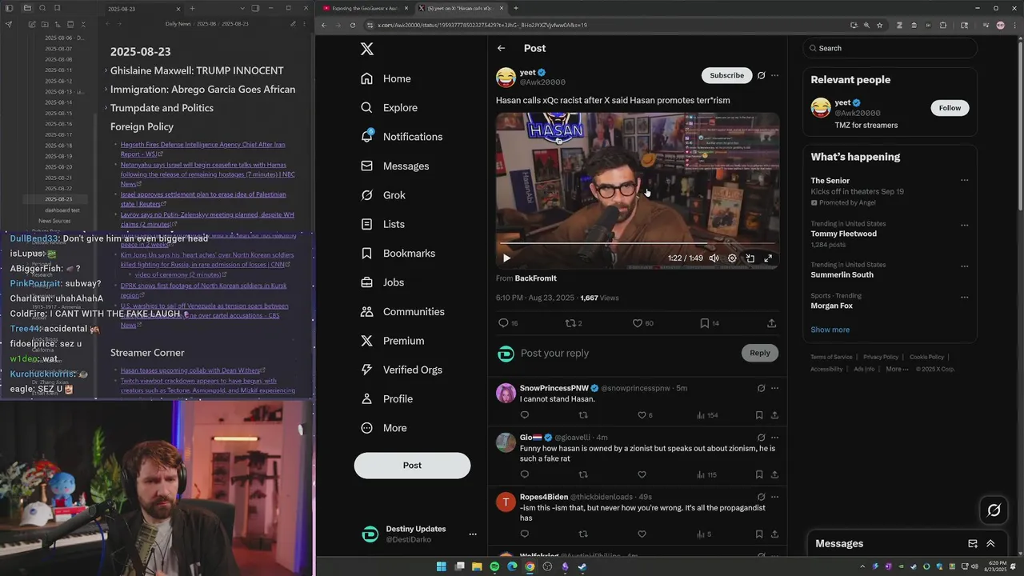Switch to the Exposing the GeoGuessr browser tab
The height and width of the screenshot is (576, 1024).
click(364, 8)
